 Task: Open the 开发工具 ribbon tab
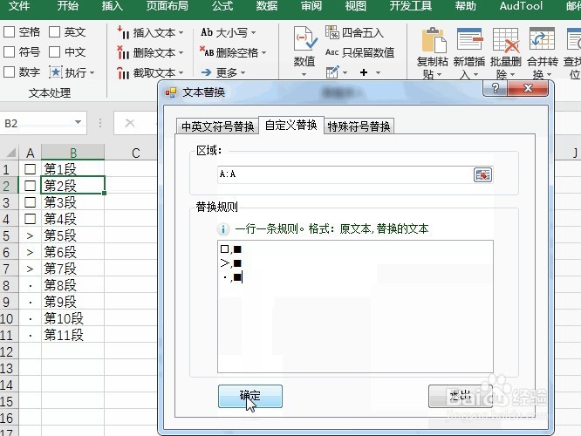tap(411, 6)
